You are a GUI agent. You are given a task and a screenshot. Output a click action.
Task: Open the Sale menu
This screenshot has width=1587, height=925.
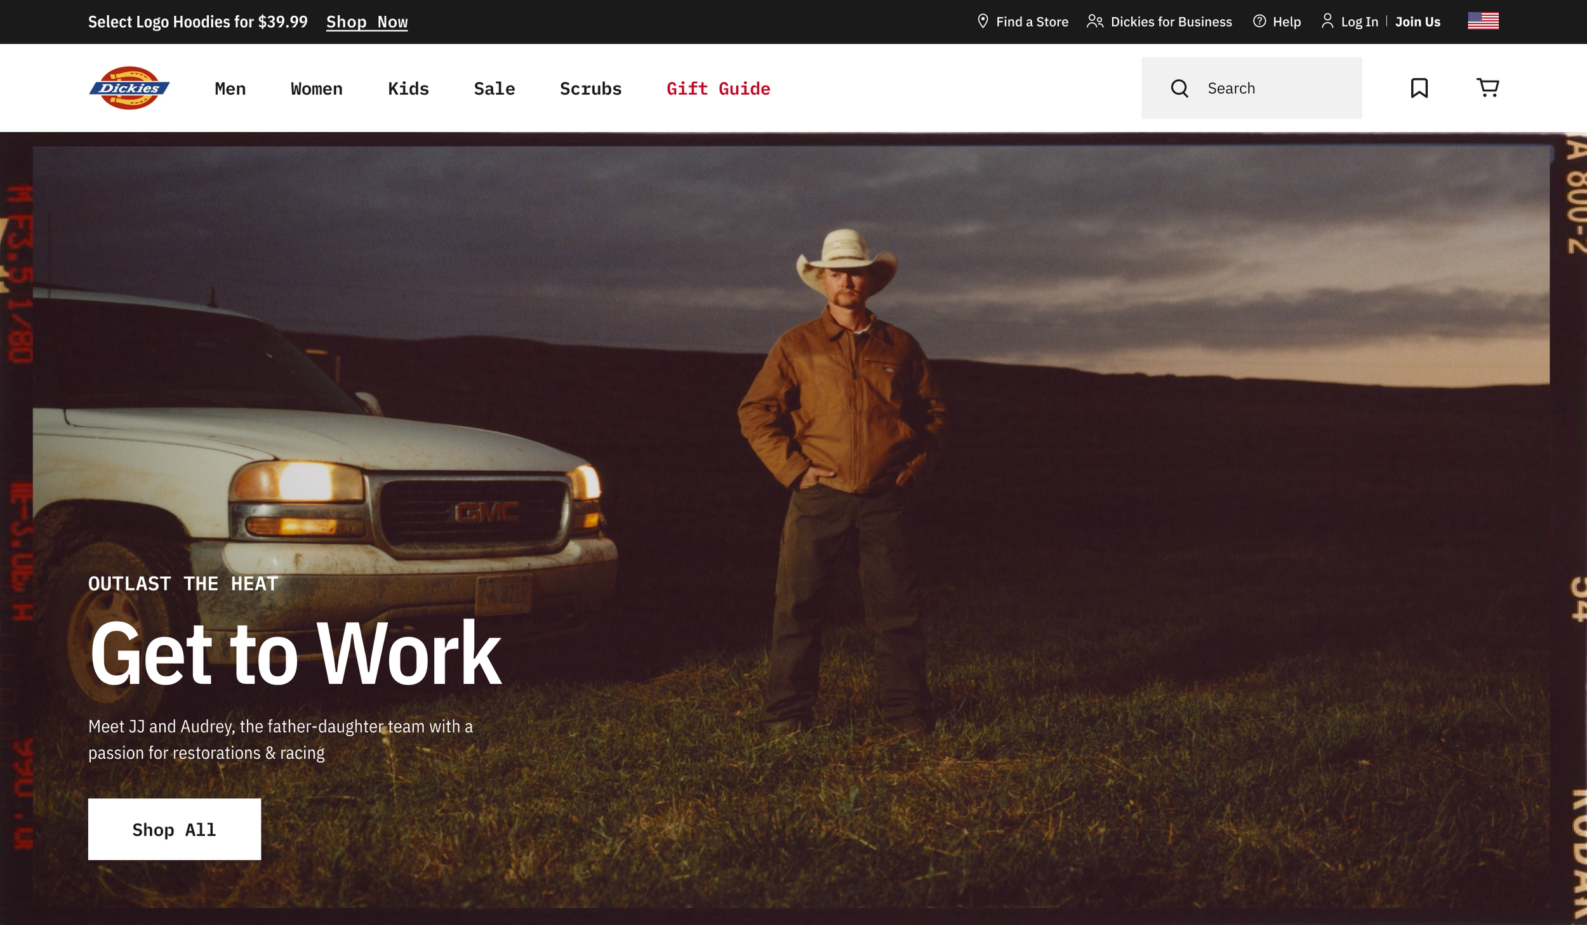[x=494, y=89]
